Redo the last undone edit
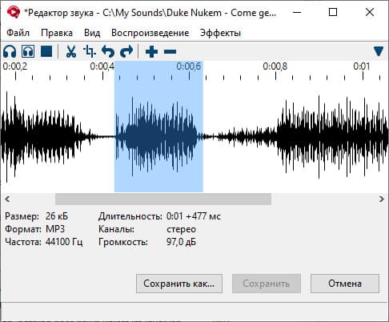Screen dimensions: 389x322 coord(126,51)
